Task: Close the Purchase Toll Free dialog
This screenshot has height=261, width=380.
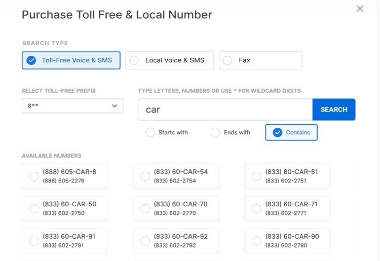Action: click(x=360, y=9)
